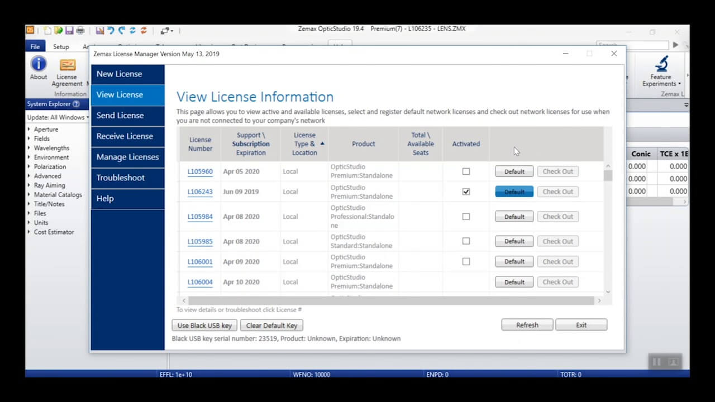Image resolution: width=715 pixels, height=402 pixels.
Task: Open license link L106243
Action: pos(200,192)
